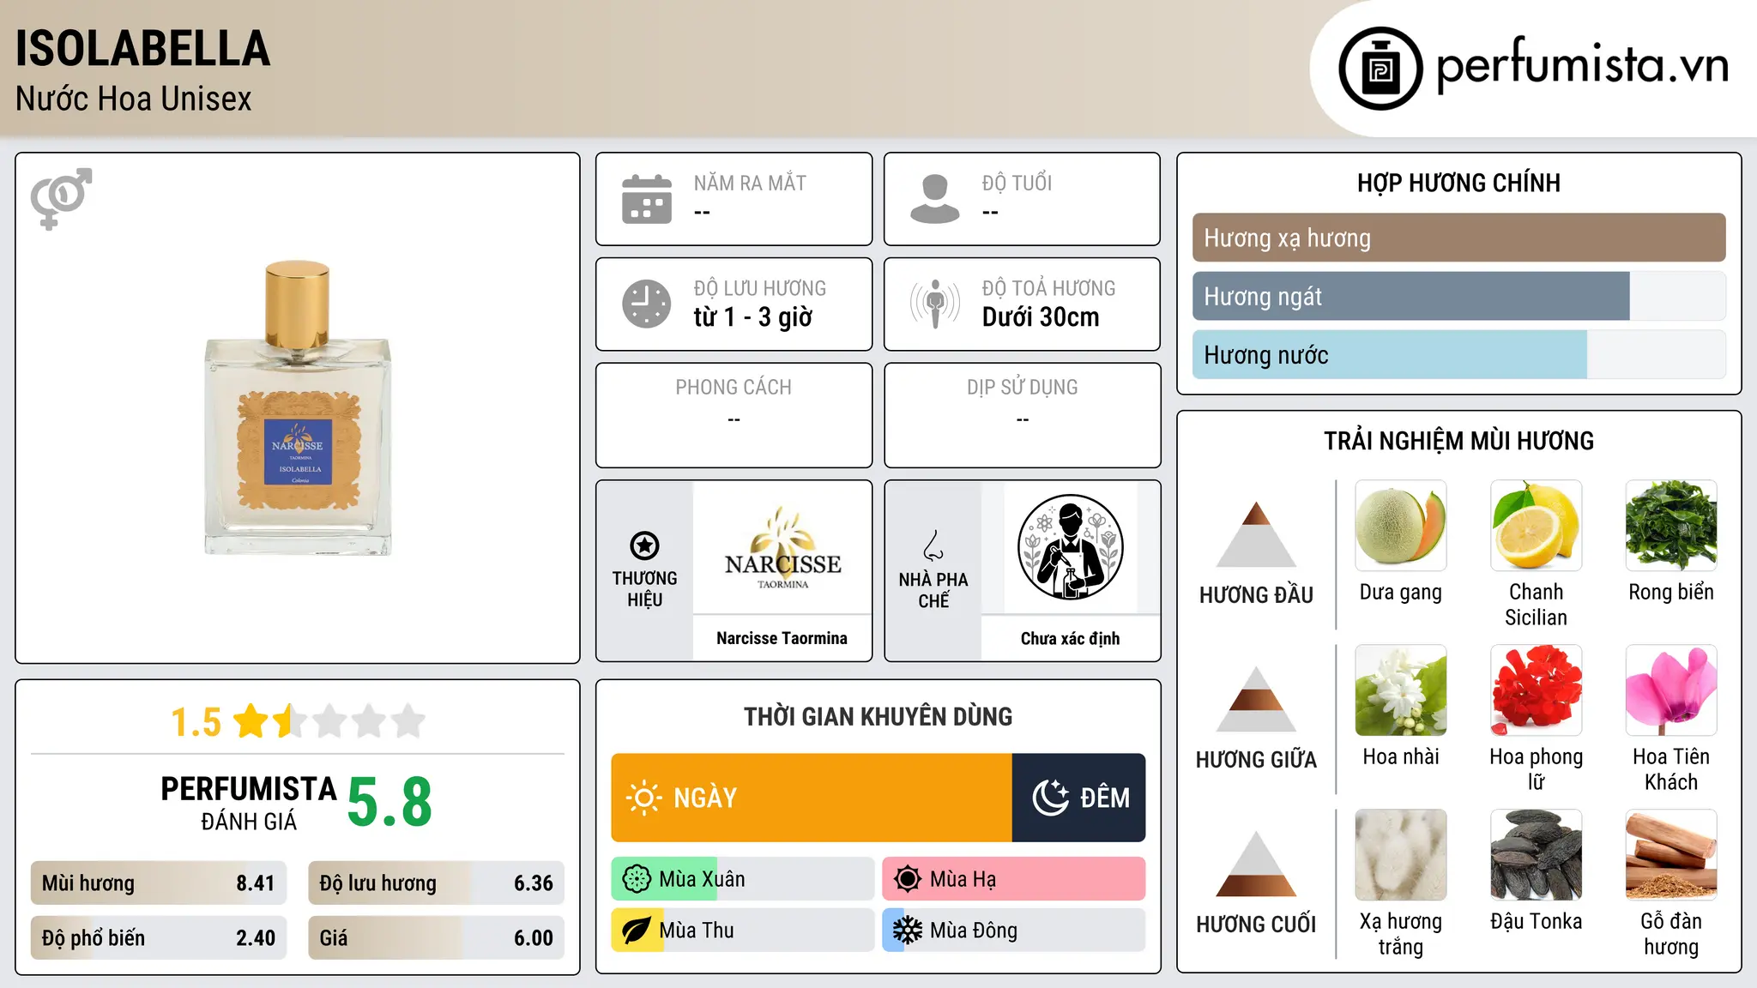This screenshot has height=988, width=1757.
Task: Click the Giá 6.00 score bar
Action: point(436,938)
